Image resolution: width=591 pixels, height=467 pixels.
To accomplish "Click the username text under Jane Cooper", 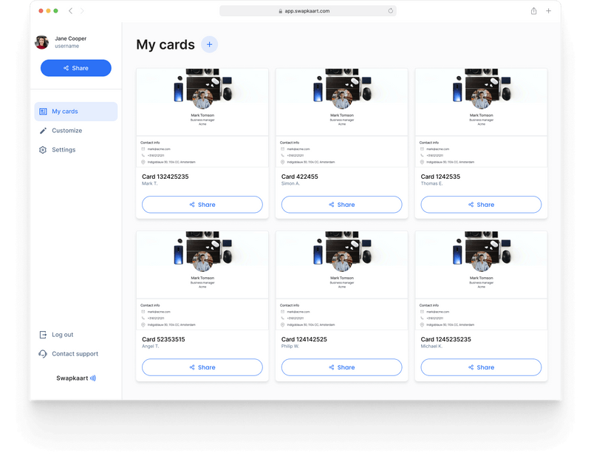I will click(x=67, y=46).
